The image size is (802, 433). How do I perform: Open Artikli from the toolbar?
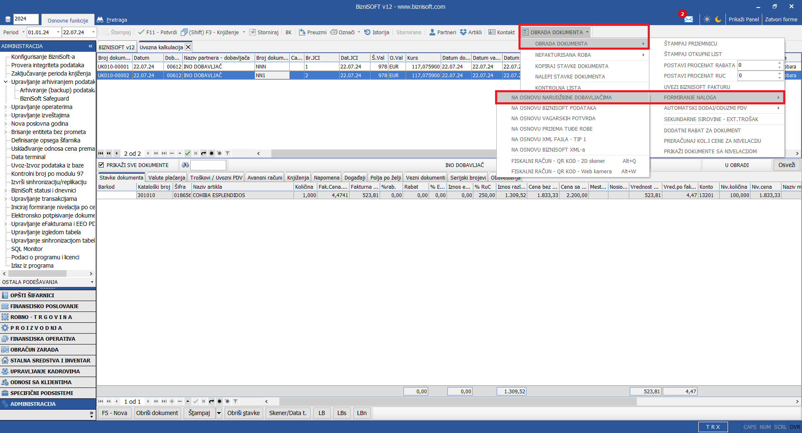tap(470, 32)
